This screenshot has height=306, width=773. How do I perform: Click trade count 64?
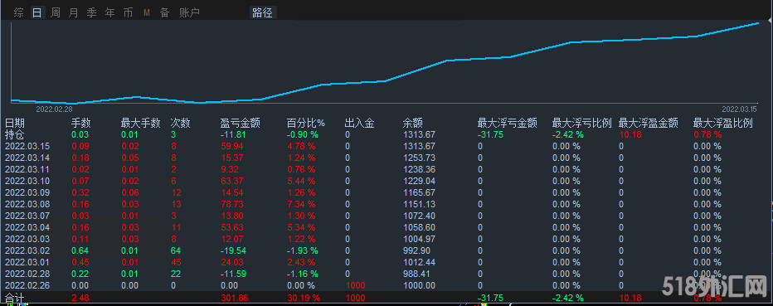click(175, 250)
